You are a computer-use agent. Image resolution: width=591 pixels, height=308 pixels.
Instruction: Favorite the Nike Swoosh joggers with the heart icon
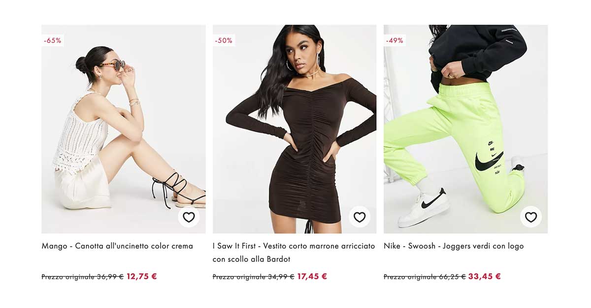530,217
